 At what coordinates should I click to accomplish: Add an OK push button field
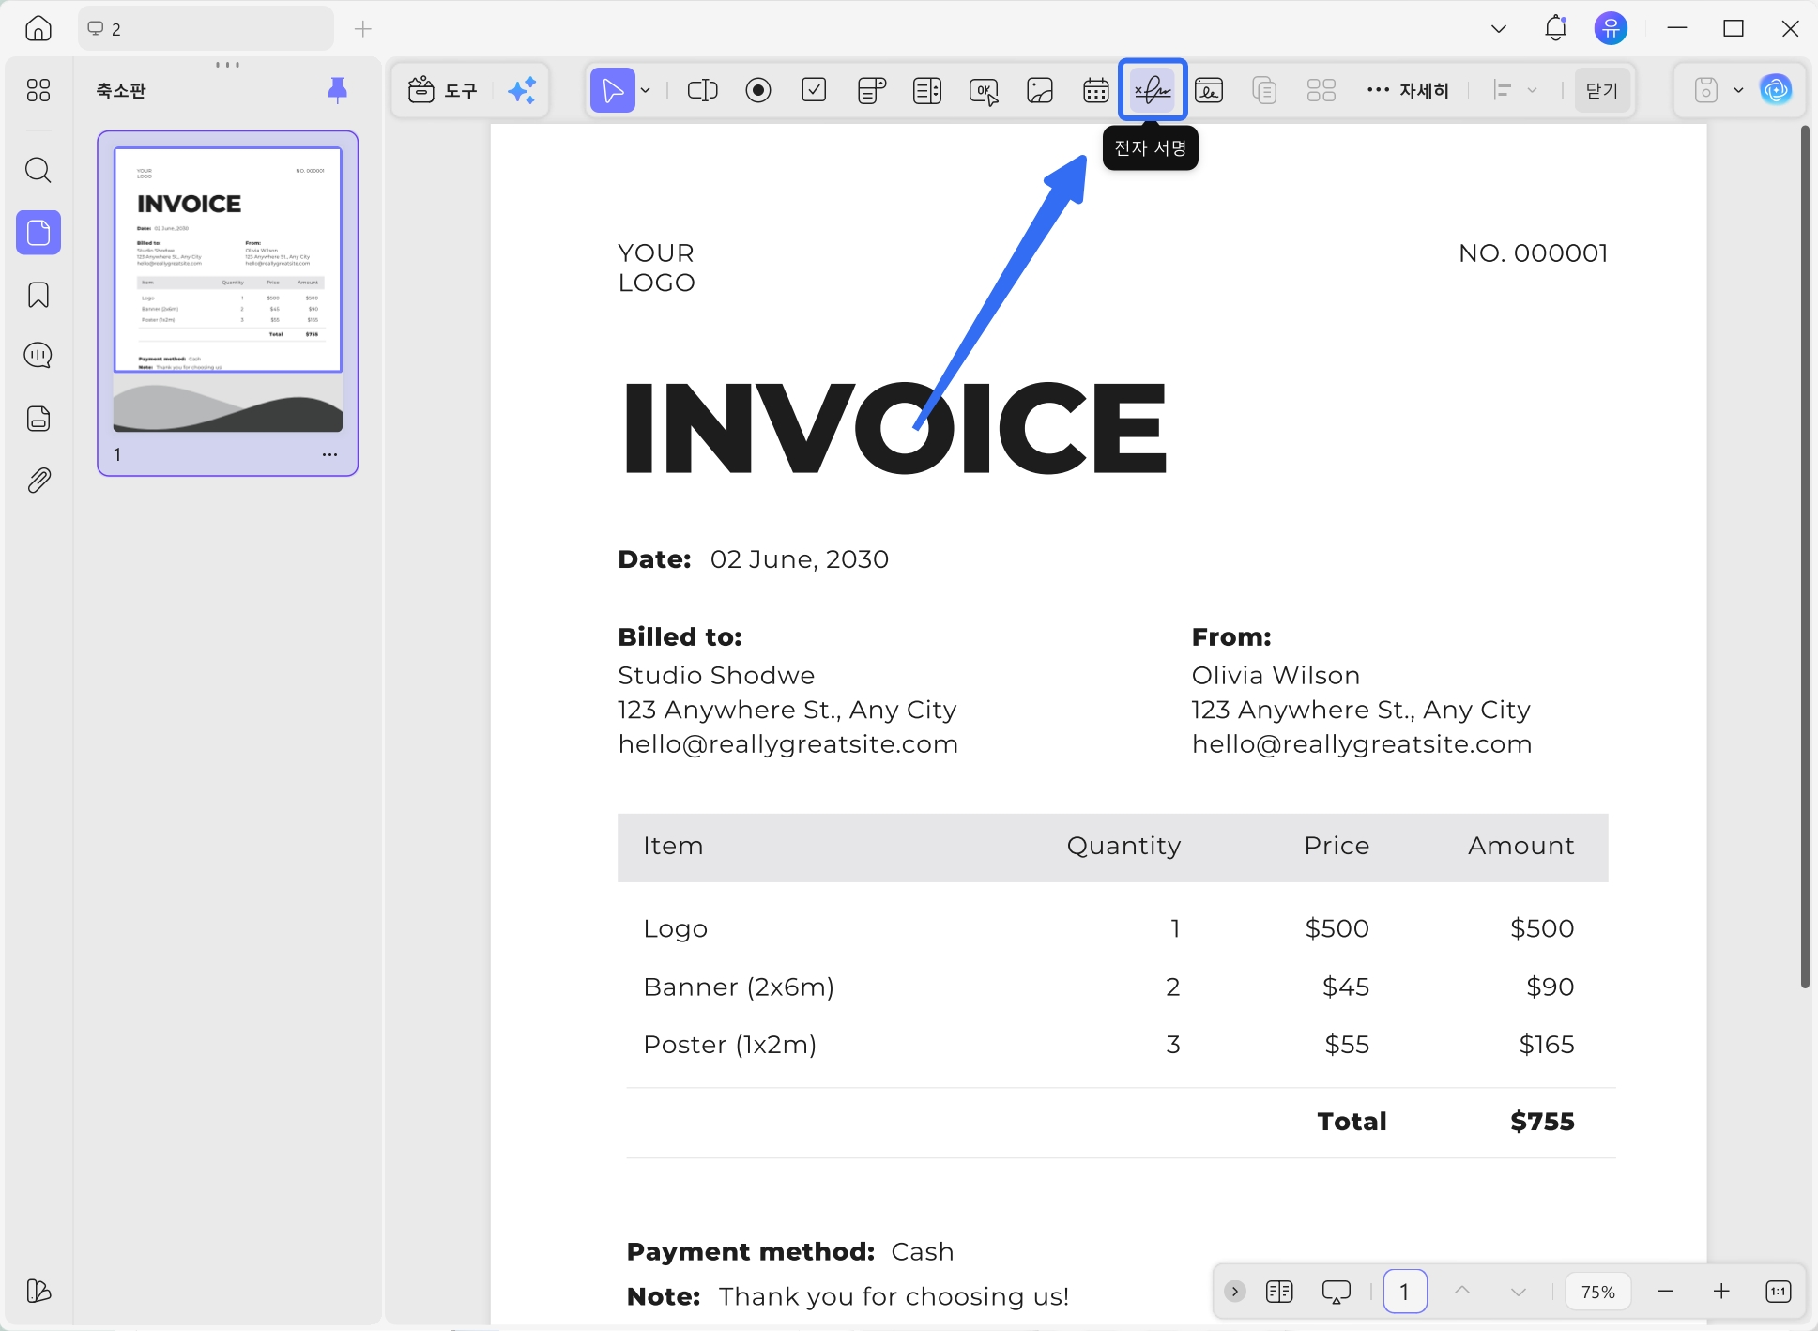pyautogui.click(x=984, y=90)
